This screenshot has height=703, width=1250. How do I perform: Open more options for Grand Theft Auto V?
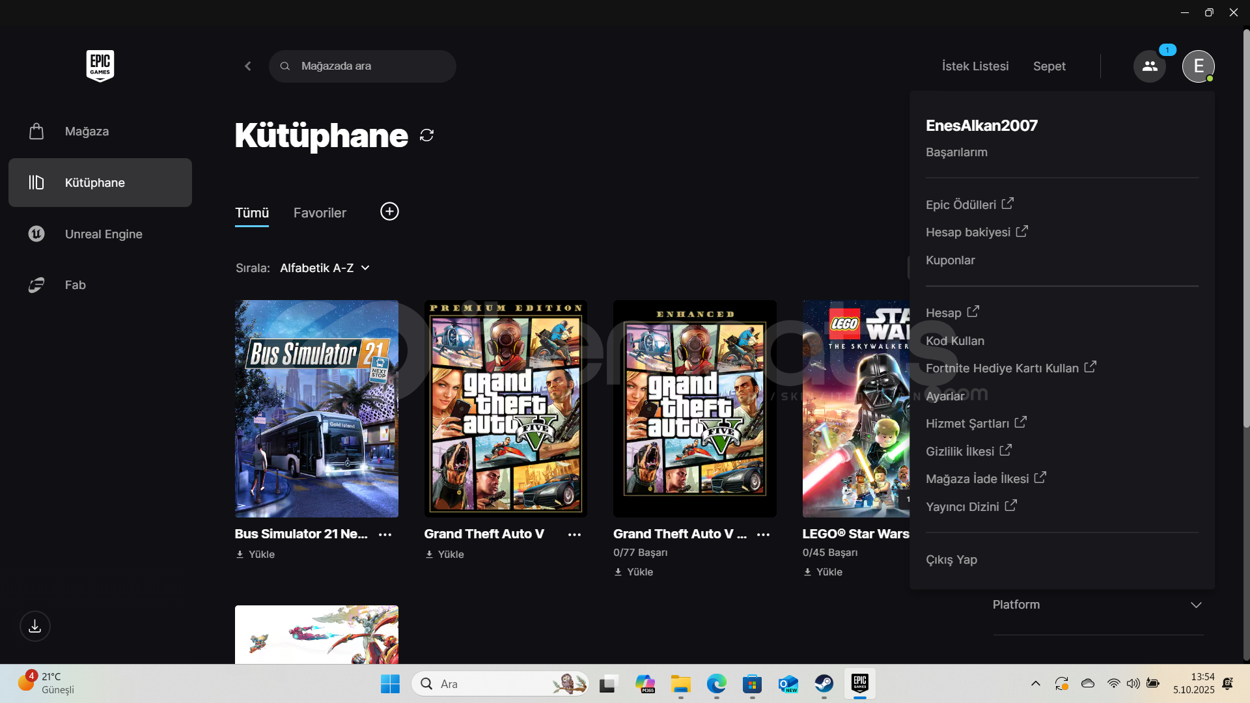point(574,534)
